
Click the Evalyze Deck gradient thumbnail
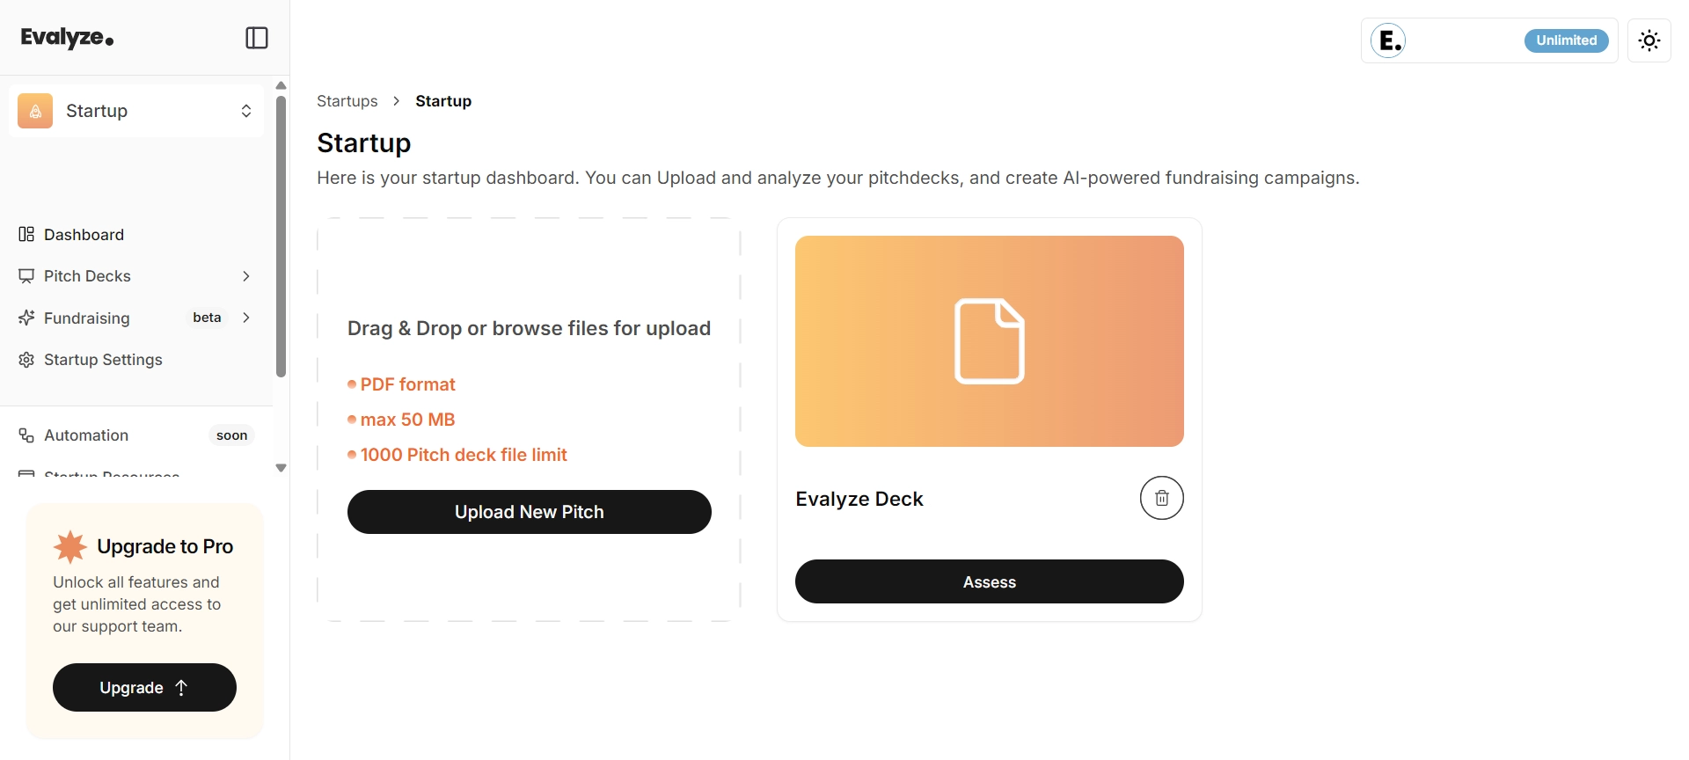click(990, 341)
